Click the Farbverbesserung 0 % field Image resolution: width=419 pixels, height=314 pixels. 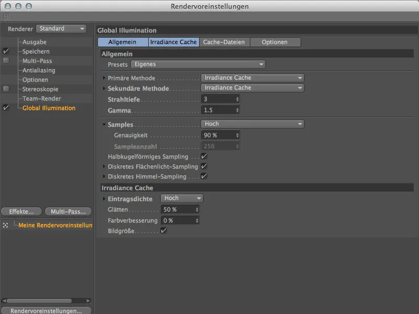(180, 220)
